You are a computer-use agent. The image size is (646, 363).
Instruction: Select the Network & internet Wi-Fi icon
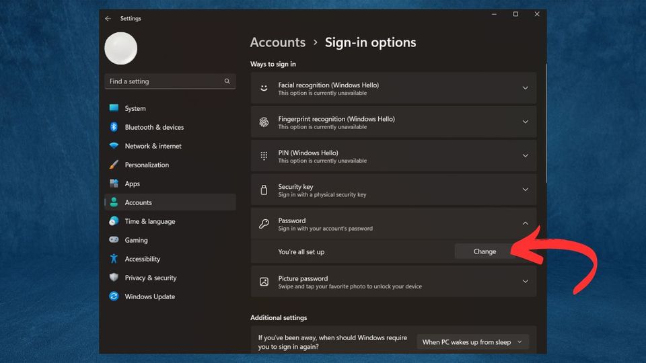coord(114,146)
